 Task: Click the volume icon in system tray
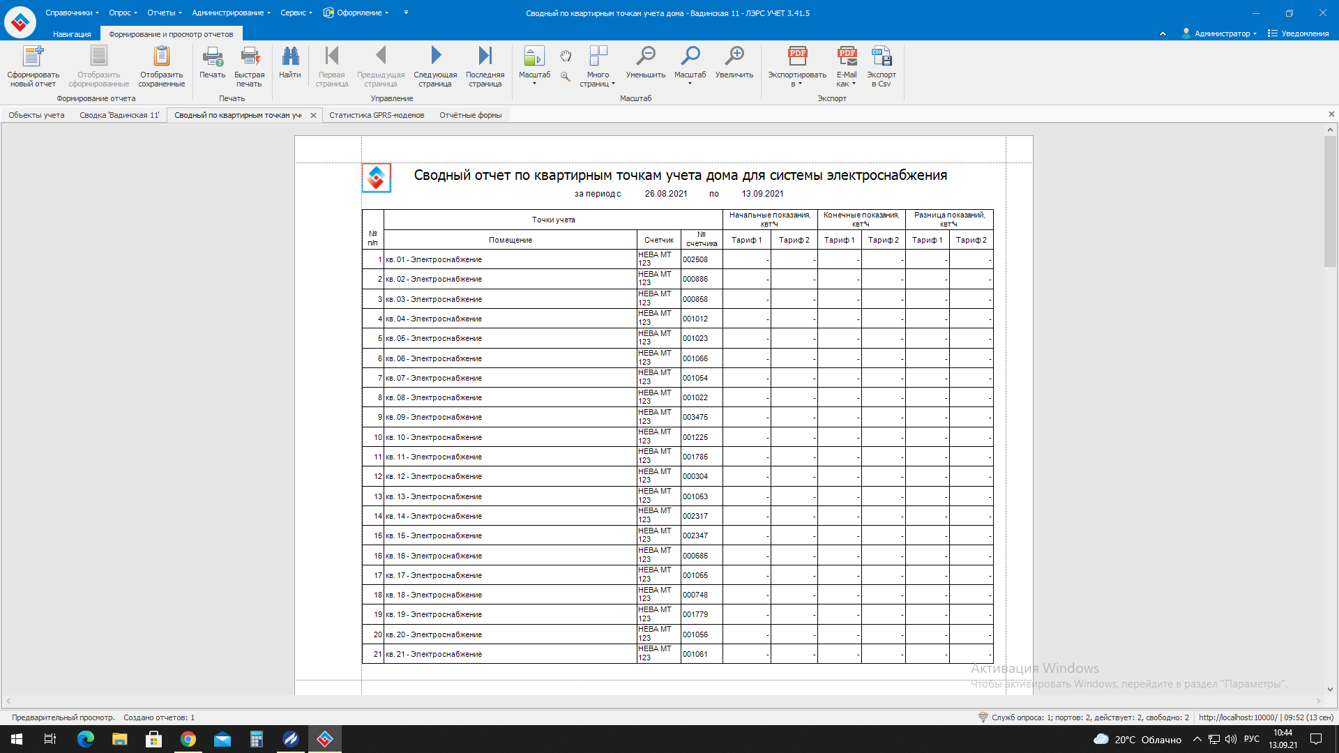point(1230,739)
